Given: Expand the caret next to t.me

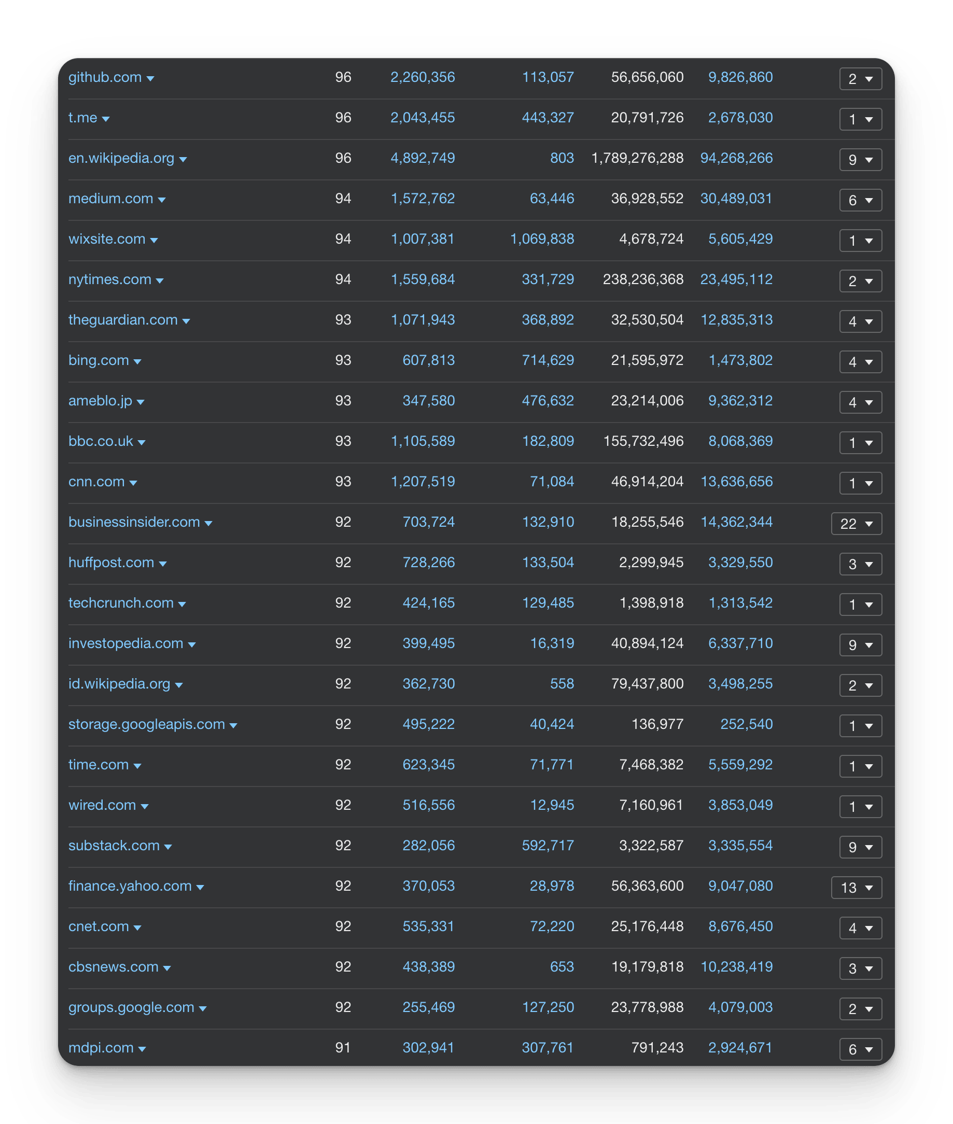Looking at the screenshot, I should tap(106, 119).
